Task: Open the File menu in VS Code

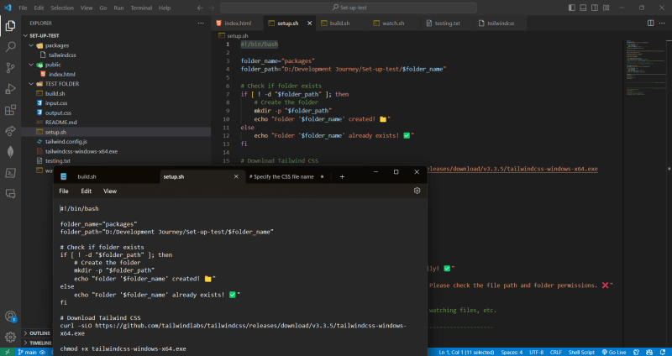Action: pos(24,8)
